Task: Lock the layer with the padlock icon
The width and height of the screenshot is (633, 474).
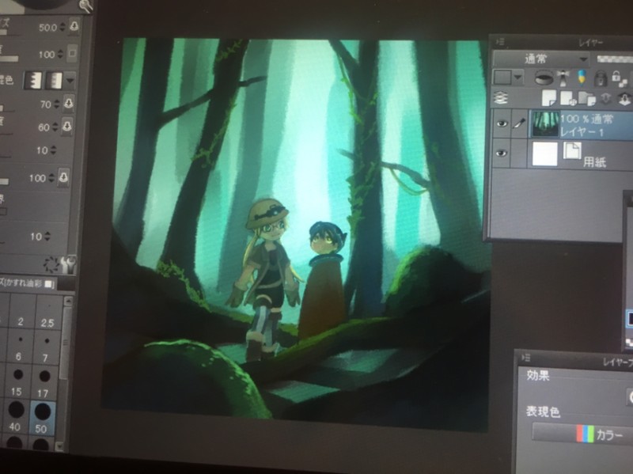Action: pyautogui.click(x=600, y=77)
